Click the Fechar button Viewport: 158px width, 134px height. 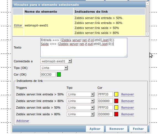(x=138, y=129)
